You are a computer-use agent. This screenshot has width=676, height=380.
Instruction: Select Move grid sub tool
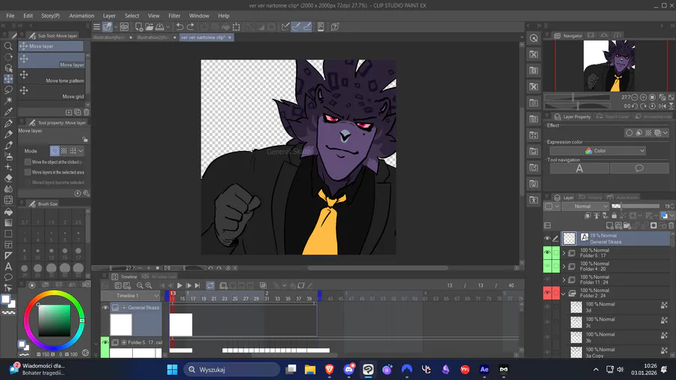52,92
